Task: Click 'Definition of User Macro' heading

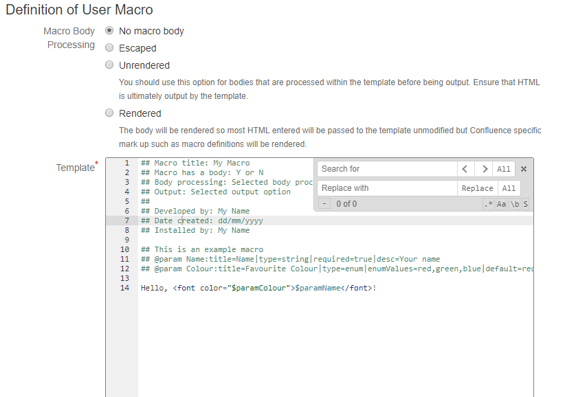Action: (x=79, y=10)
